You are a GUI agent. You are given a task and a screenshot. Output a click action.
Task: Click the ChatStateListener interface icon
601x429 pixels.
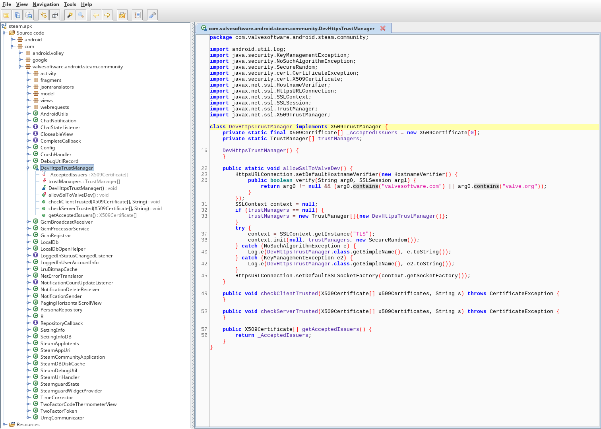point(36,128)
